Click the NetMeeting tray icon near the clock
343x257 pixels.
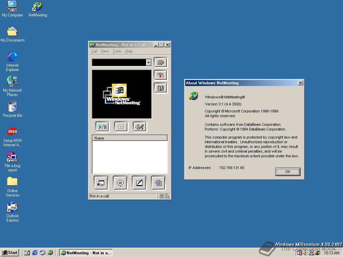318,253
